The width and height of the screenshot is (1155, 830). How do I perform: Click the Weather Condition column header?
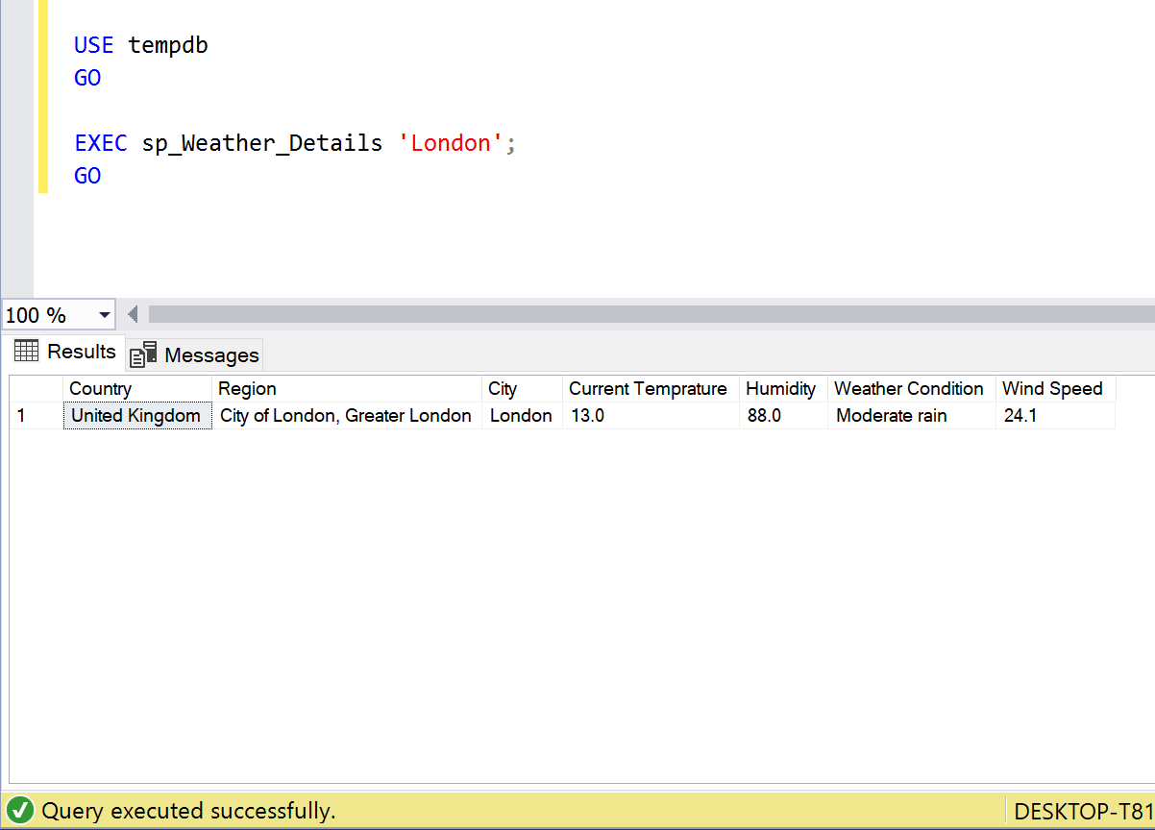point(910,389)
